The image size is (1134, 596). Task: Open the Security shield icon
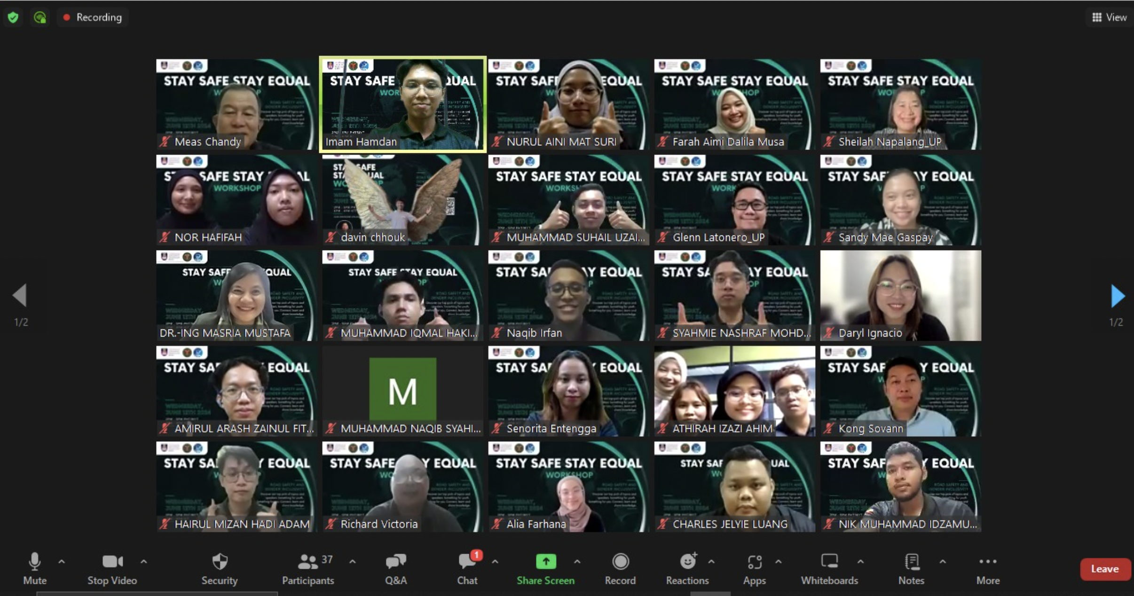(220, 562)
